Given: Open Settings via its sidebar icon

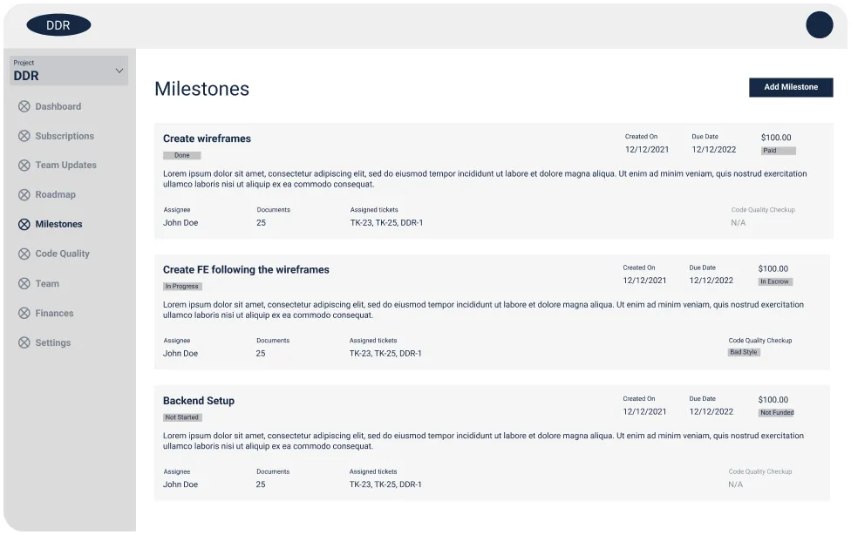Looking at the screenshot, I should pyautogui.click(x=24, y=343).
